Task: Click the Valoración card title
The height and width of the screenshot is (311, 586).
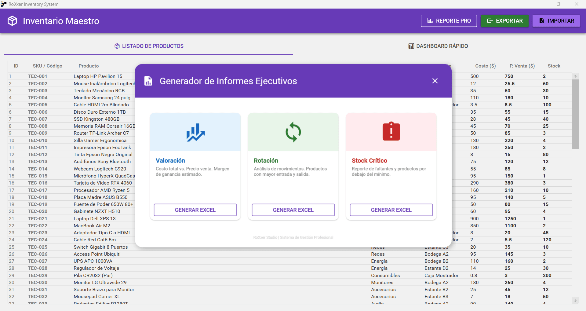Action: pos(170,161)
